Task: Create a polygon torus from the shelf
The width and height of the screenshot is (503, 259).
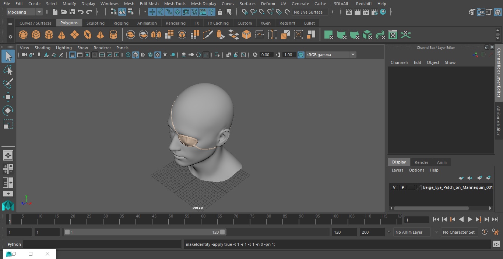Action: point(88,35)
